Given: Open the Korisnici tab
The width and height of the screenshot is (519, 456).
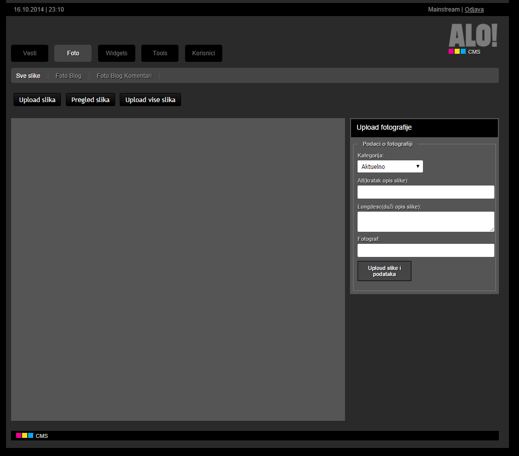Looking at the screenshot, I should point(203,53).
